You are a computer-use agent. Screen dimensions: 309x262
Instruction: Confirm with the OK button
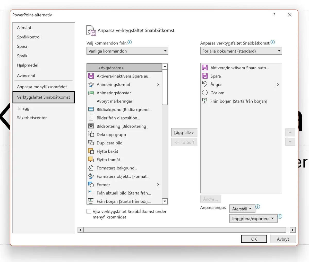[x=254, y=239]
